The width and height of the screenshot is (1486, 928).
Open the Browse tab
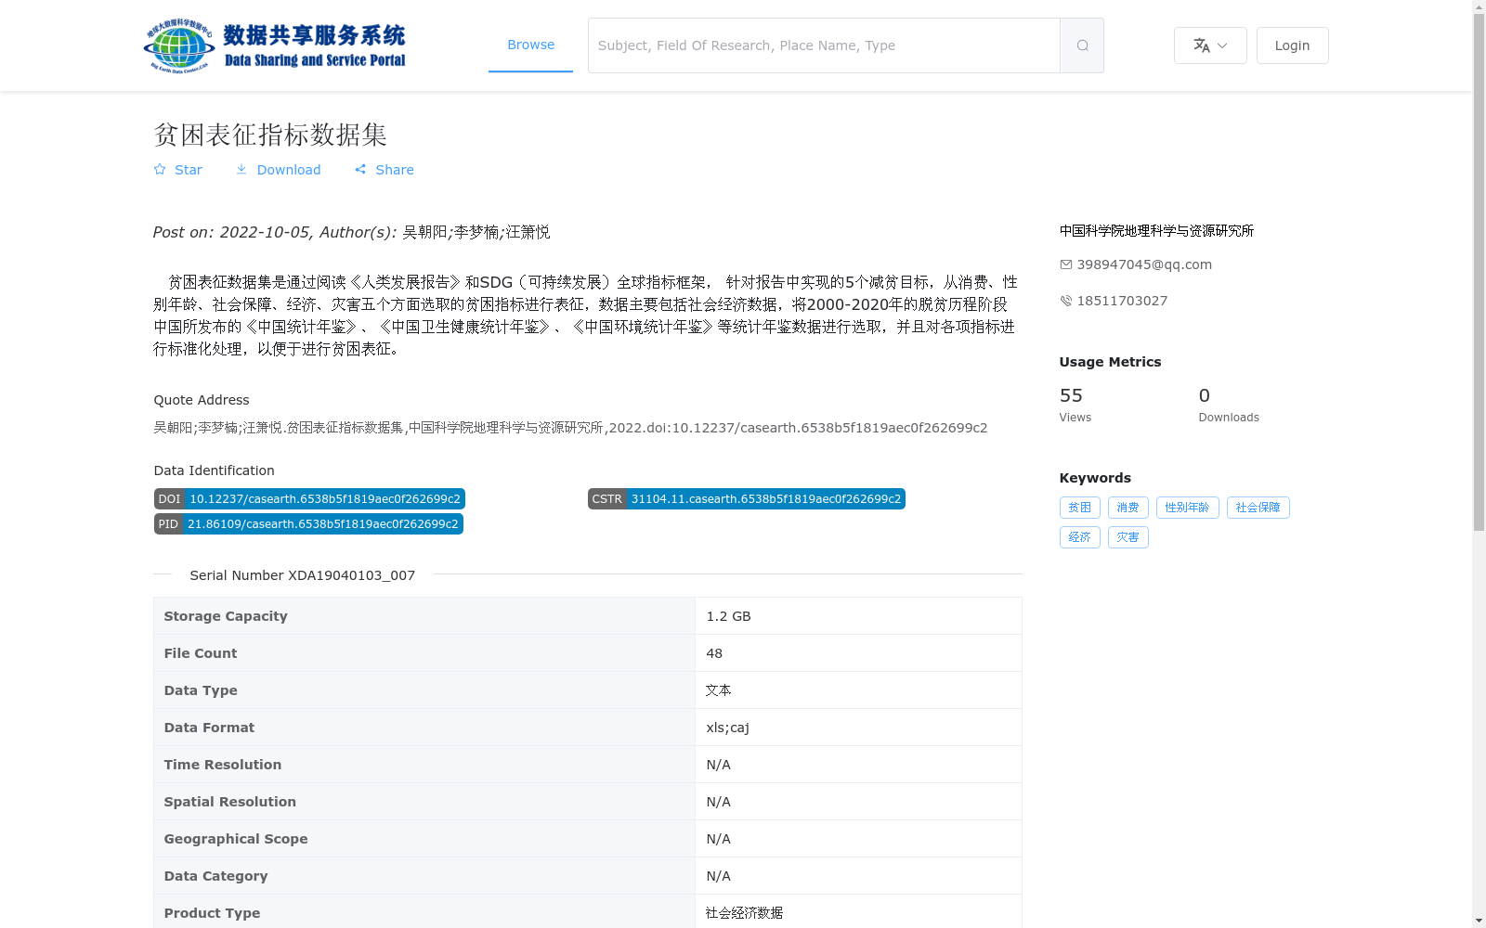pos(530,45)
